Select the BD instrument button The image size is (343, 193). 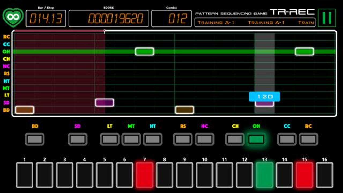coord(35,139)
